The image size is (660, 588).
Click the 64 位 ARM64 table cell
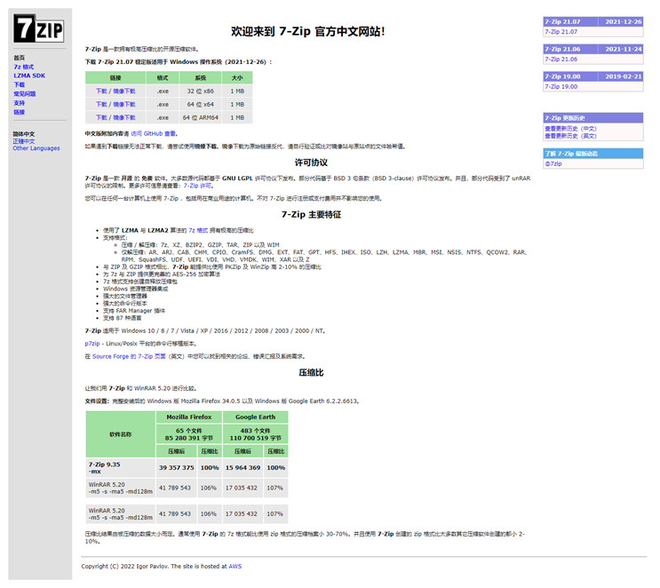(201, 117)
